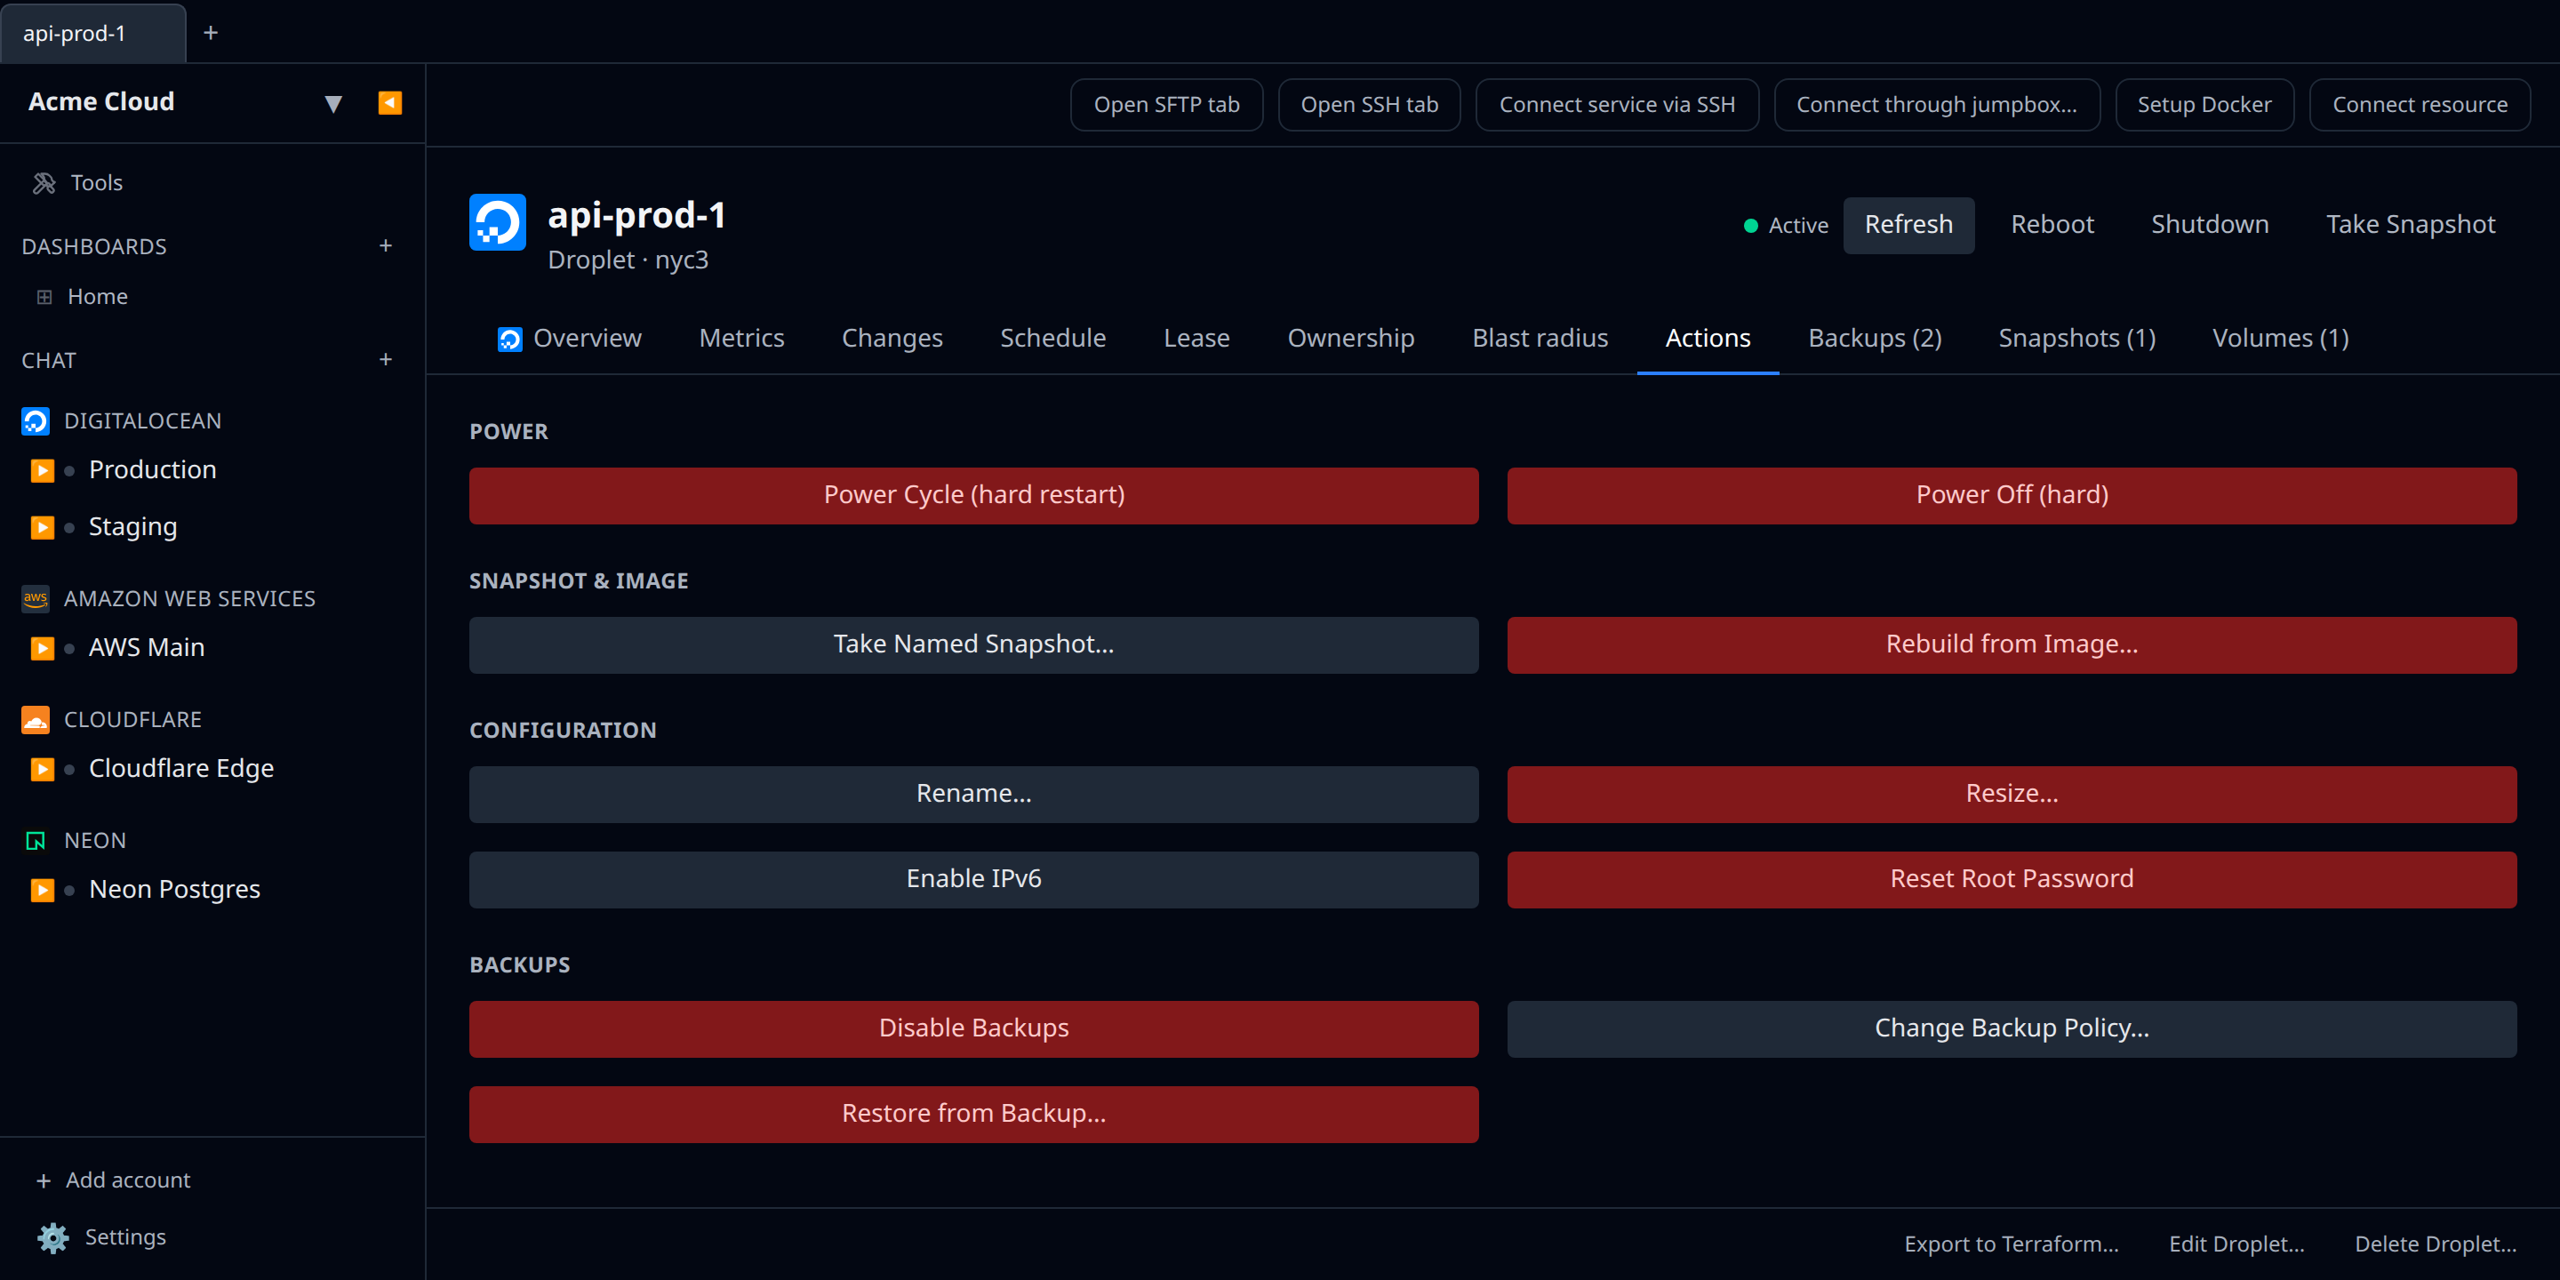Select the Neon Postgres account label
2560x1280 pixels.
(x=175, y=890)
